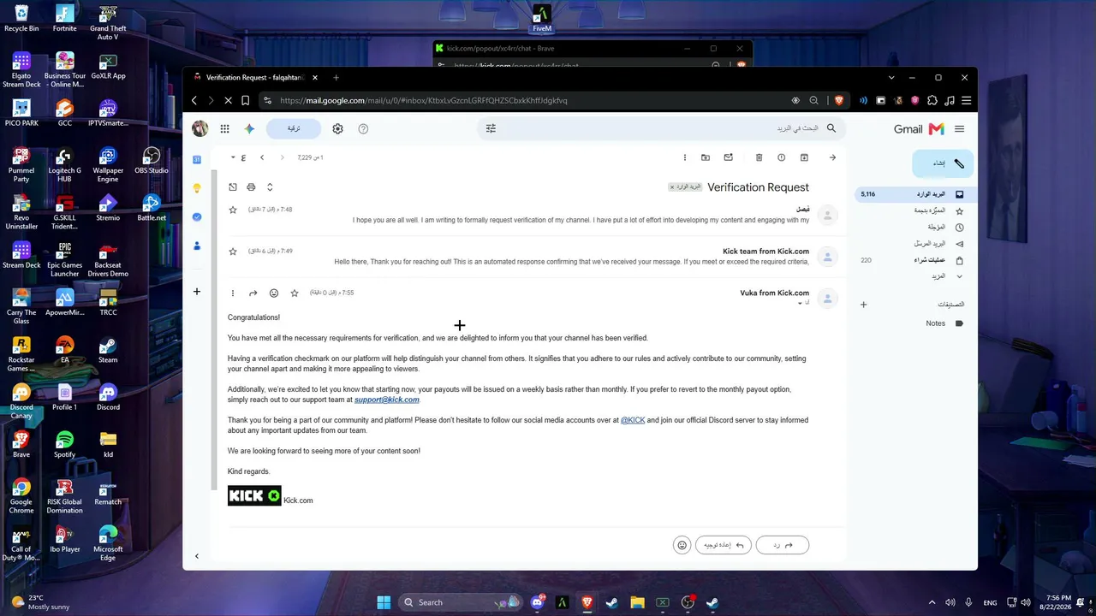The height and width of the screenshot is (616, 1096).
Task: Archive this conversation
Action: coord(804,157)
